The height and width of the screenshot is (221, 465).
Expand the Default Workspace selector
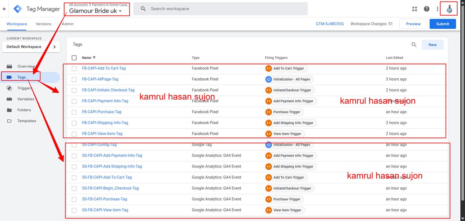[x=31, y=47]
